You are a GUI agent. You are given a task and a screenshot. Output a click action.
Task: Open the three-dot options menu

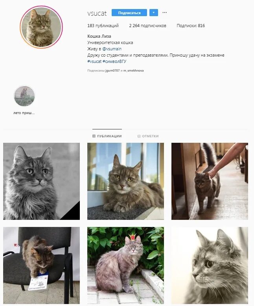click(x=164, y=13)
